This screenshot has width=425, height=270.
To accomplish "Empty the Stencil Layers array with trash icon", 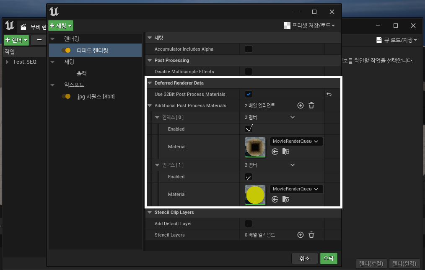I will [x=311, y=235].
